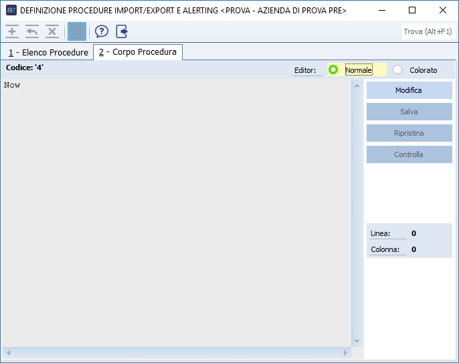Viewport: 459px width, 363px height.
Task: Click the Exit door toolbar icon
Action: click(122, 31)
